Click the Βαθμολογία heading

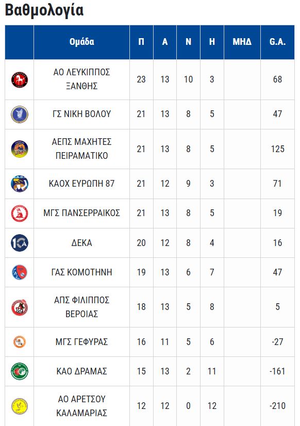coord(44,10)
